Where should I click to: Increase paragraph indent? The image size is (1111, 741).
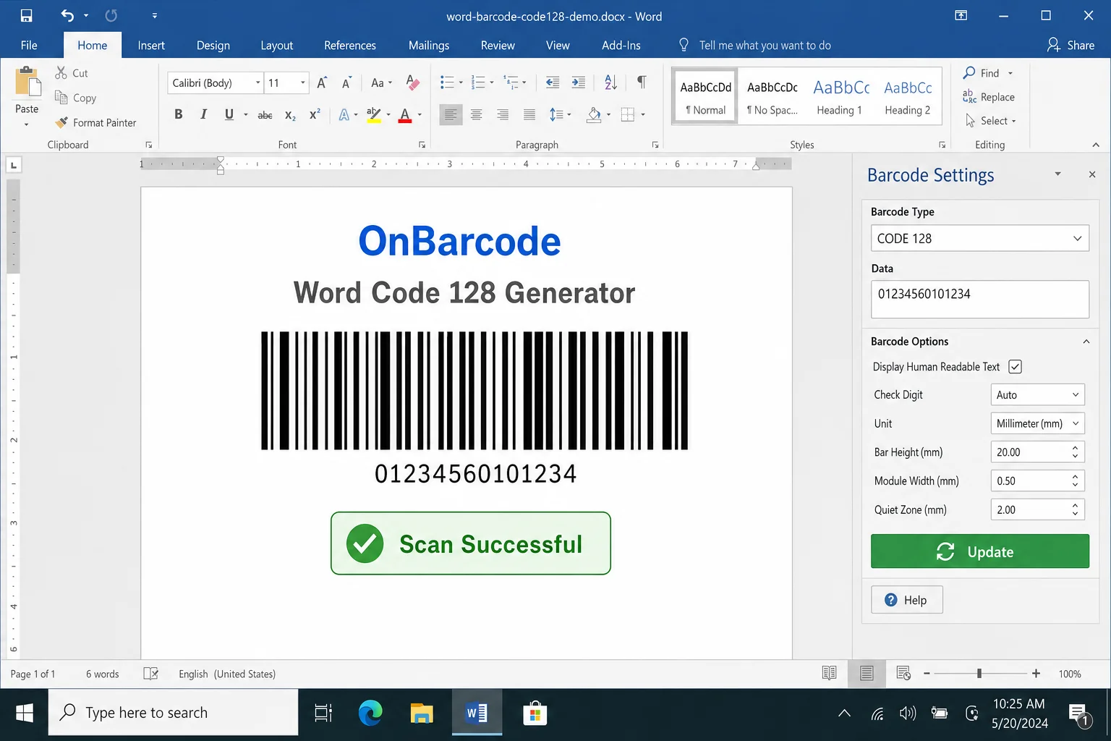tap(579, 82)
